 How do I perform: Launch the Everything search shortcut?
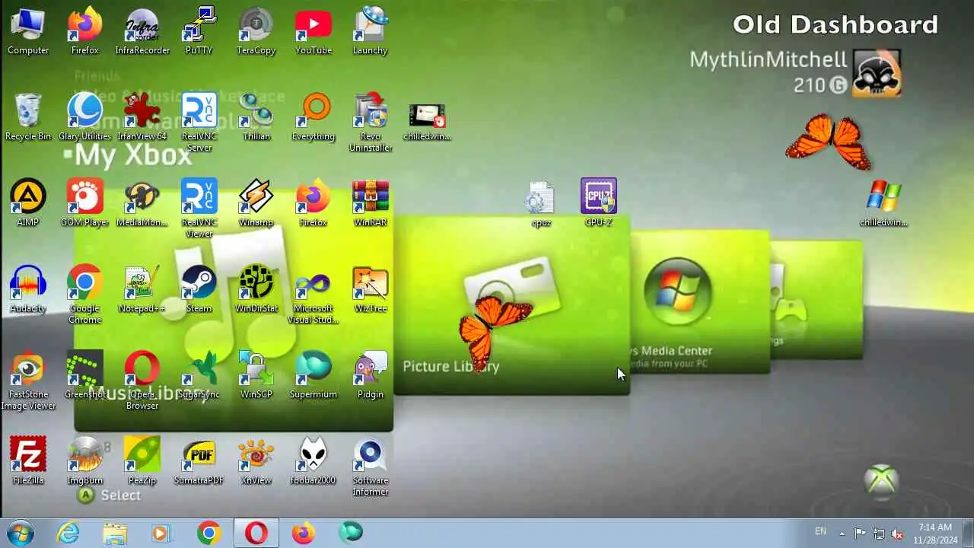(314, 117)
